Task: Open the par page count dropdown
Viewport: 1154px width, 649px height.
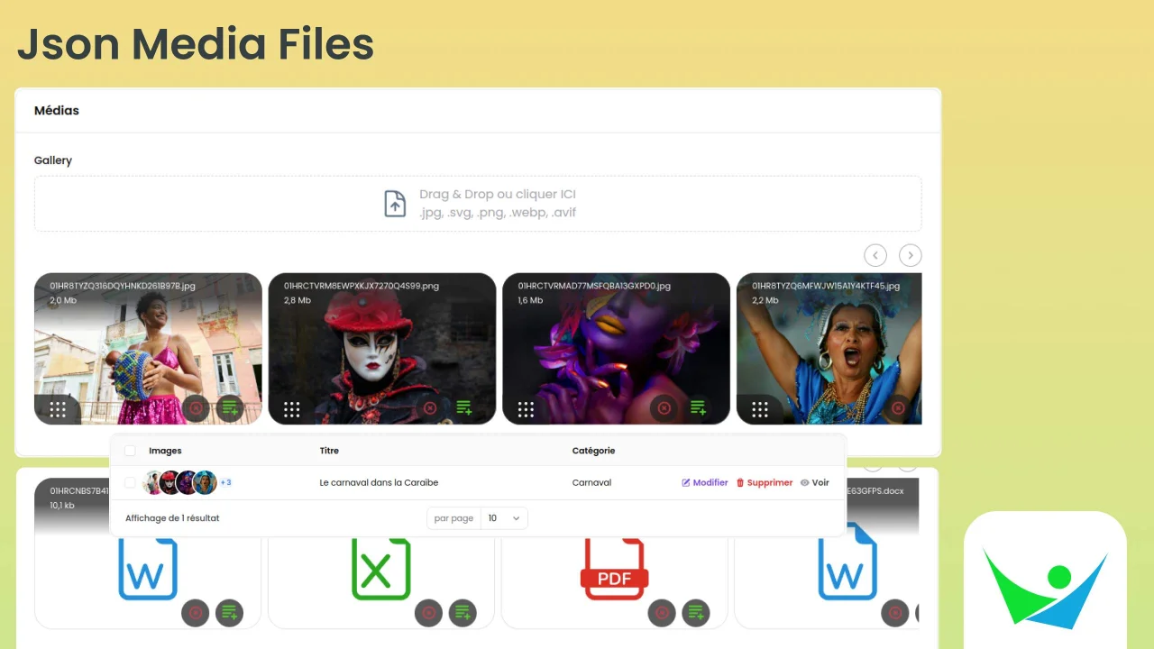Action: 504,518
